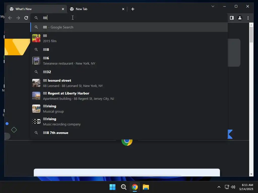Open the profile avatar icon
Image resolution: width=258 pixels, height=193 pixels.
(240, 18)
